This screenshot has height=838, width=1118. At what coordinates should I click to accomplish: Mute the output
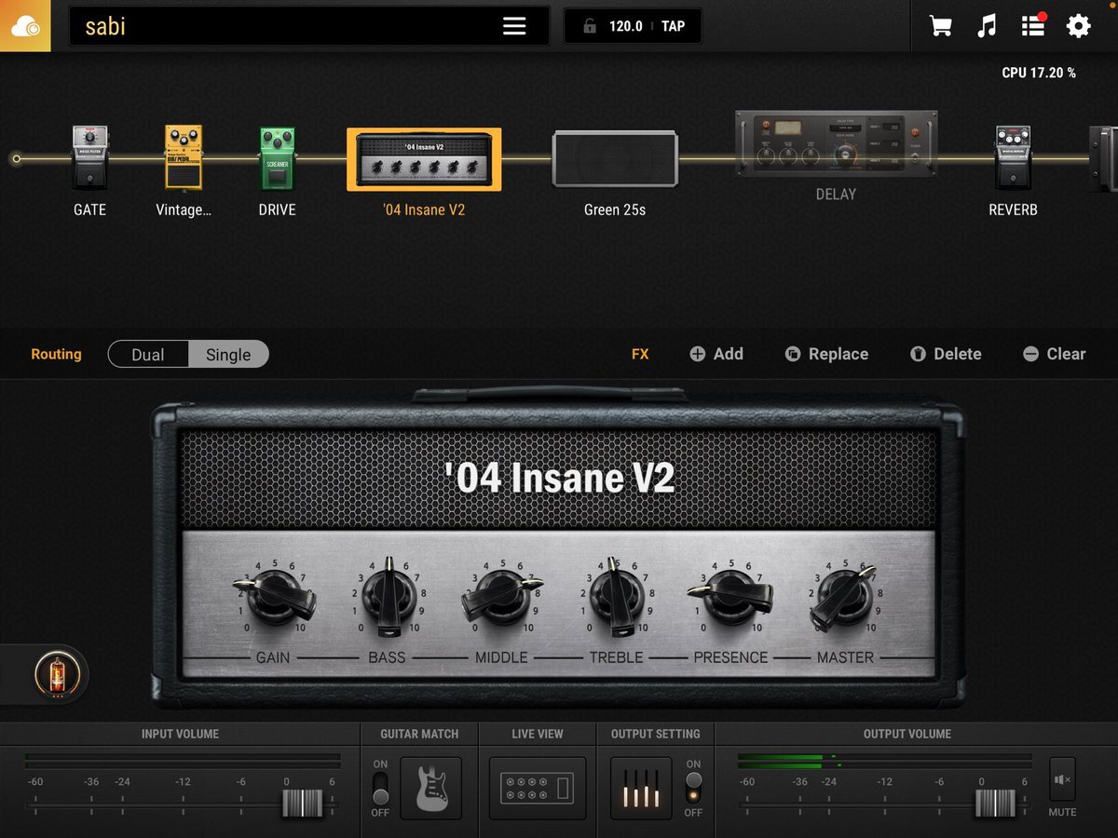click(x=1062, y=780)
